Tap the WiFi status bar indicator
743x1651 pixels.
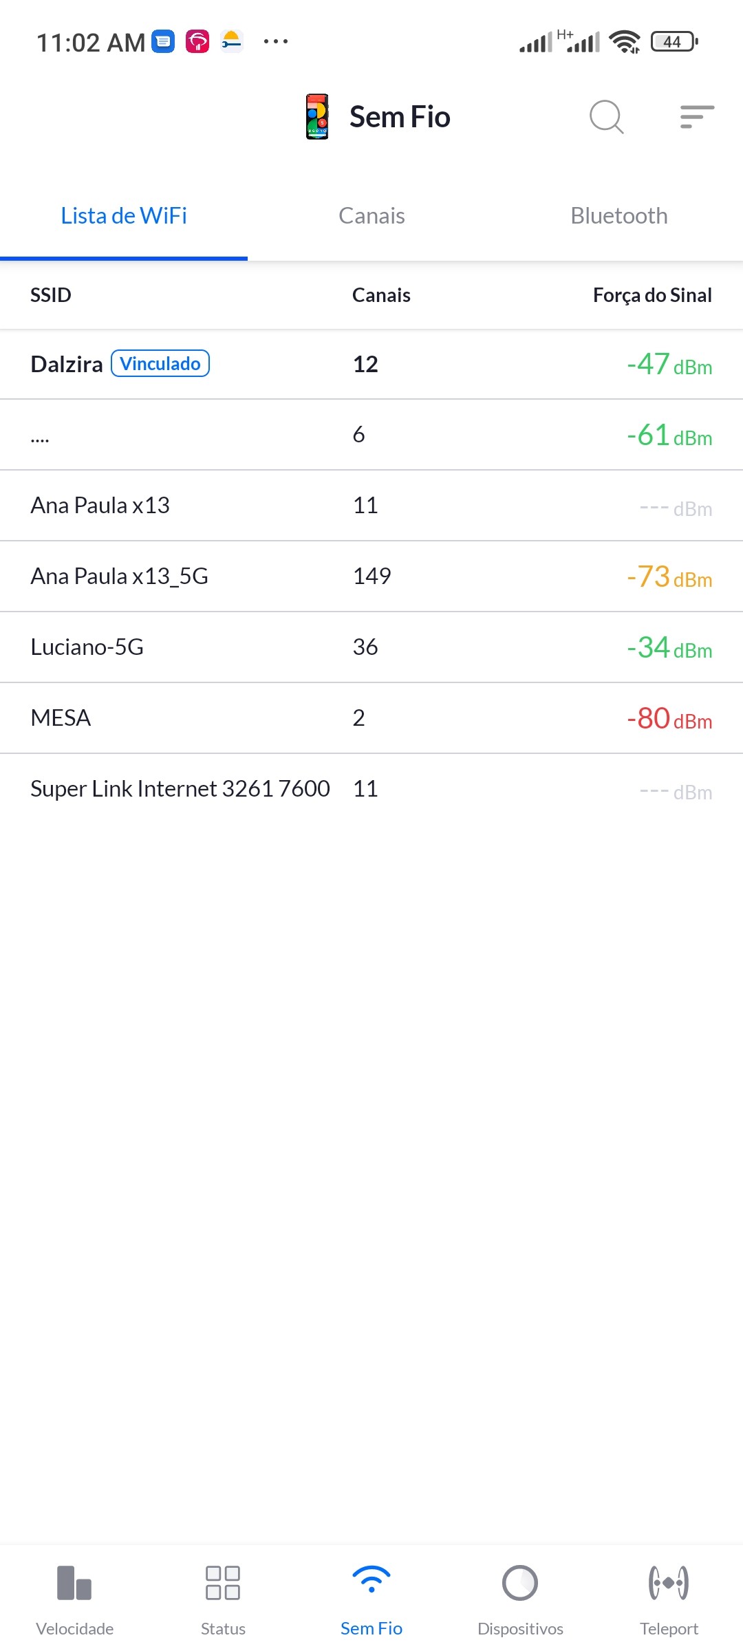(625, 42)
